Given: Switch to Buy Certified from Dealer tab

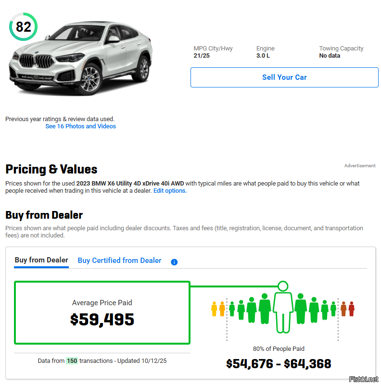Looking at the screenshot, I should [x=119, y=261].
